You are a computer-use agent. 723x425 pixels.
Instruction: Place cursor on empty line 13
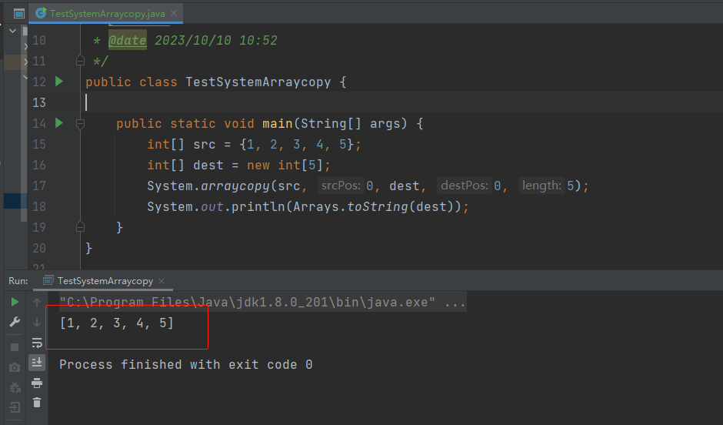[x=401, y=102]
